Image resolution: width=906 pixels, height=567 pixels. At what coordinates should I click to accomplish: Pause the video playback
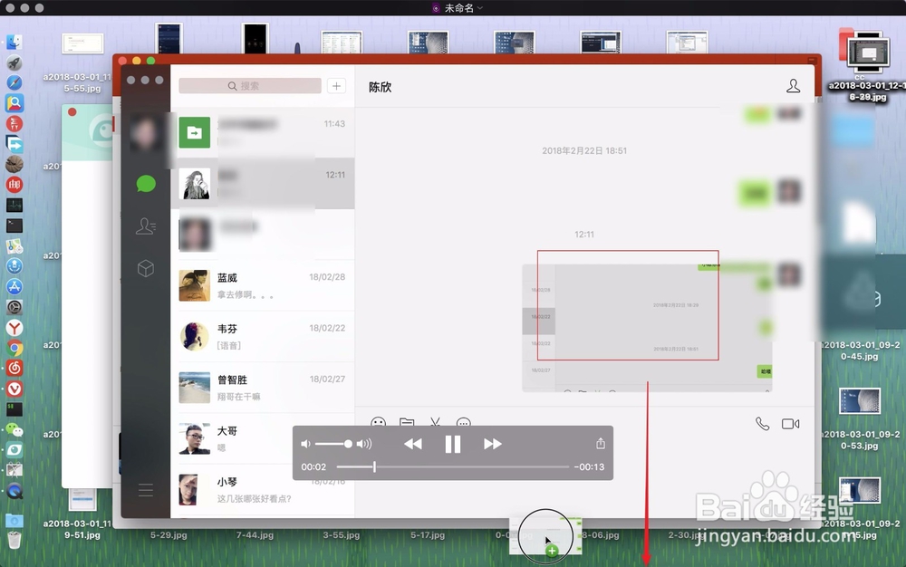[x=452, y=444]
